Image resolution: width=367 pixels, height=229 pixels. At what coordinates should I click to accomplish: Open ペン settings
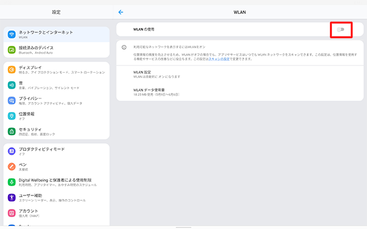tap(56, 167)
